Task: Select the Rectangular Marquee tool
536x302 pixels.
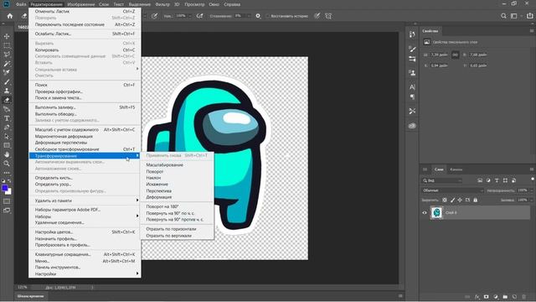Action: [x=7, y=45]
